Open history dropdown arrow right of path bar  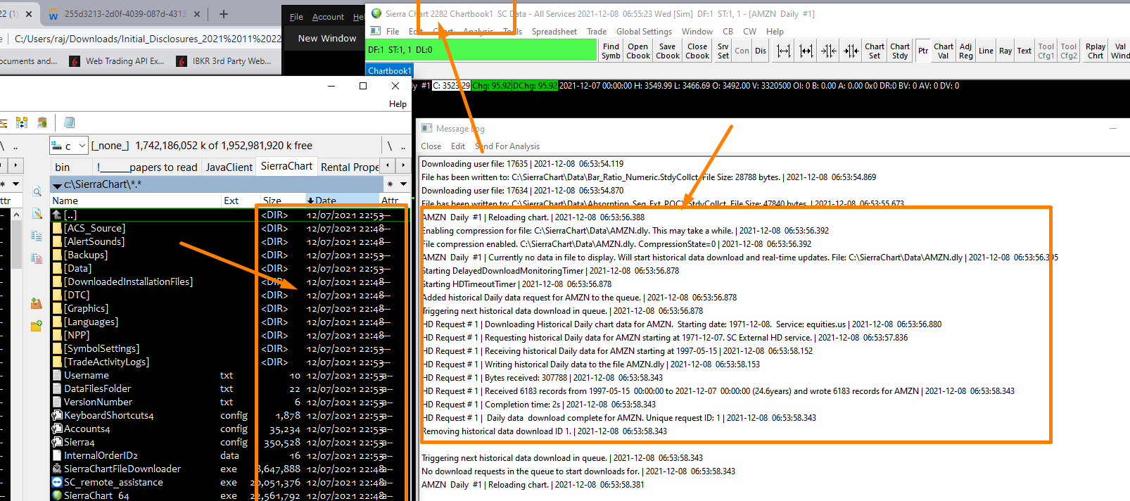[x=403, y=184]
